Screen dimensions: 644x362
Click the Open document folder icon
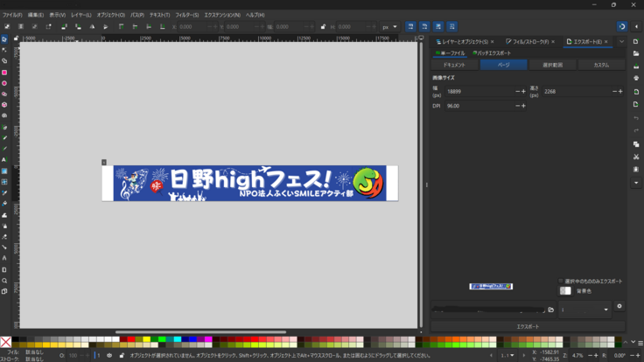[636, 53]
